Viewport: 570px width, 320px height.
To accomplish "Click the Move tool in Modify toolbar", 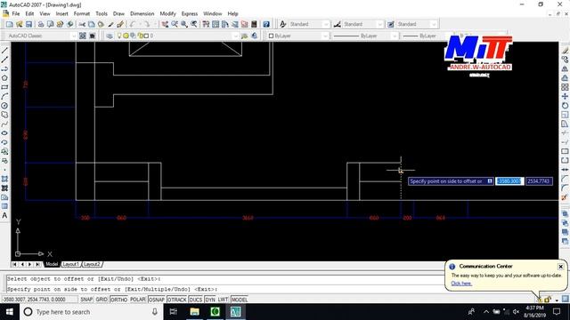I will coord(565,97).
